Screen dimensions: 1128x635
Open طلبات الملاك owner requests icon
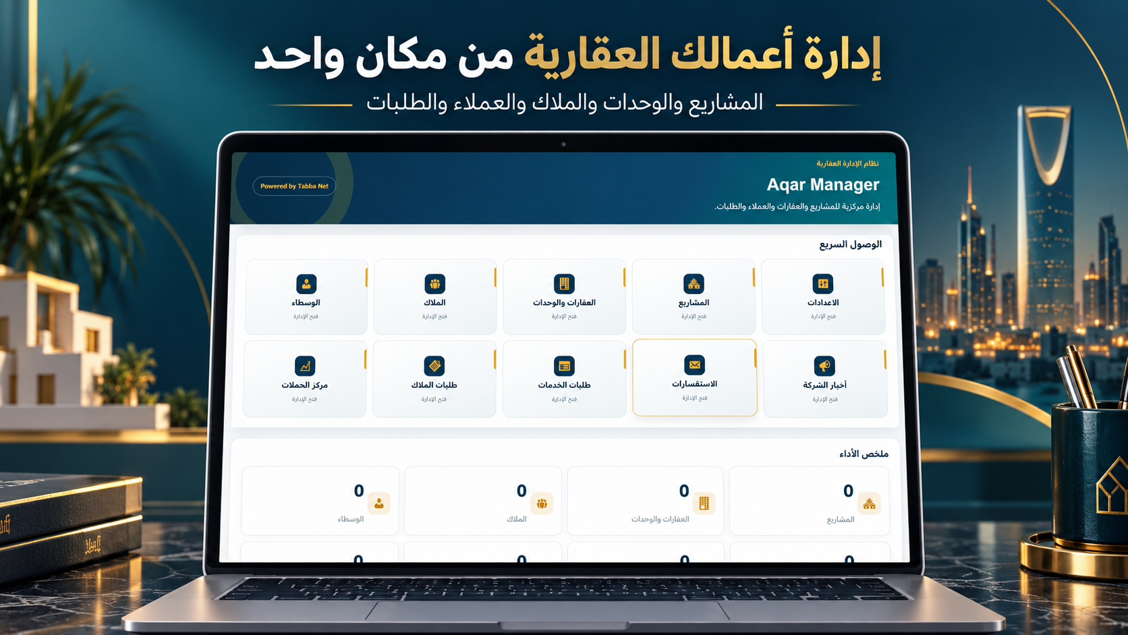tap(434, 366)
